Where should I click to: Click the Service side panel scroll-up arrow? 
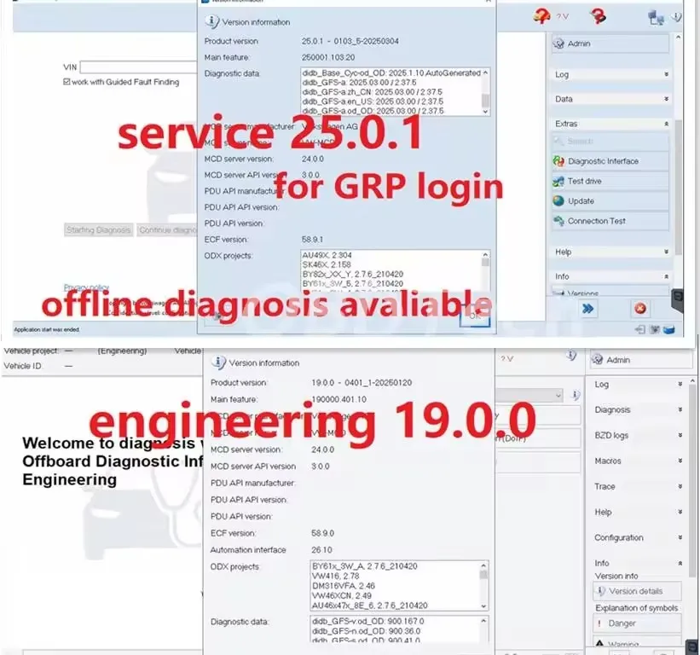point(678,38)
